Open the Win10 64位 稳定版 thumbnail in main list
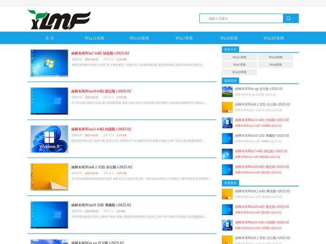Viewport: 326px width, 244px height. [x=49, y=101]
